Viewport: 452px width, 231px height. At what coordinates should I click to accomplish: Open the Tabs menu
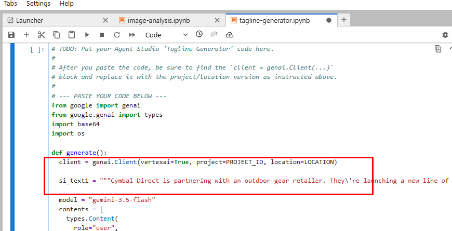[10, 4]
